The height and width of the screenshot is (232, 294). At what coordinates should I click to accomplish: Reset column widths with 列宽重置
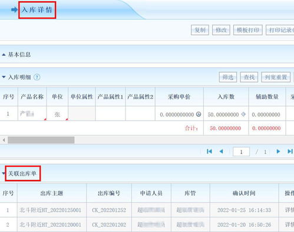tap(276, 77)
